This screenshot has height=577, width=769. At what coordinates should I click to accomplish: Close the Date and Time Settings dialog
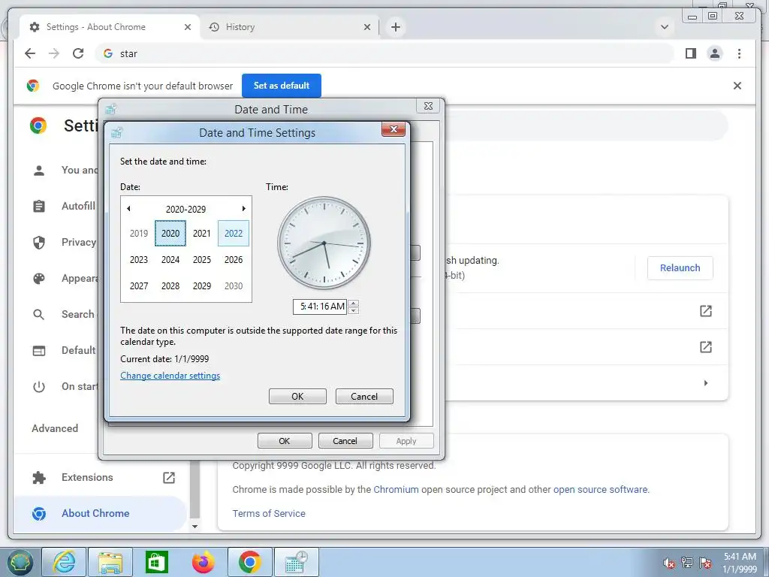394,129
